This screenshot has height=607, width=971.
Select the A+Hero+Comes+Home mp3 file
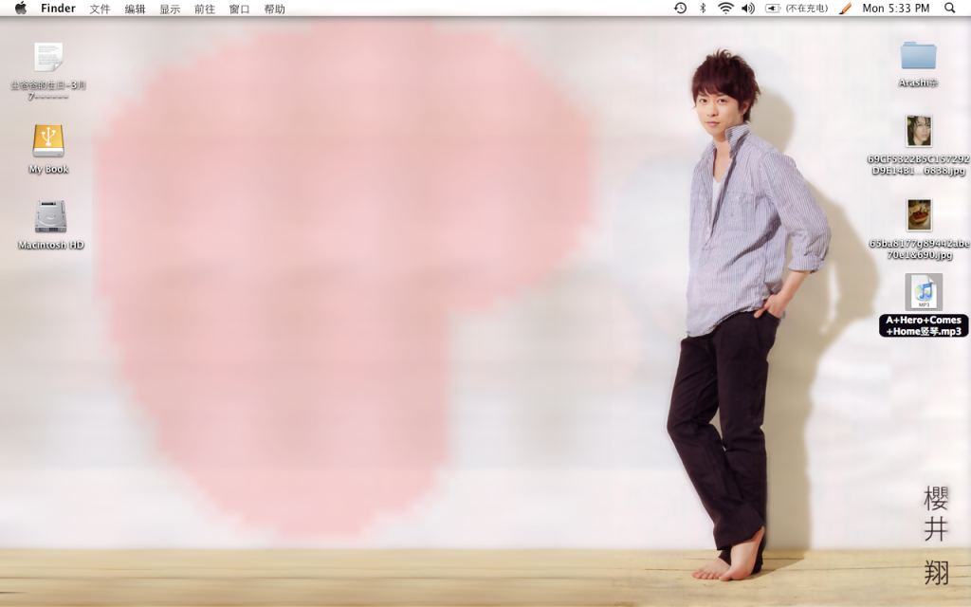(923, 292)
